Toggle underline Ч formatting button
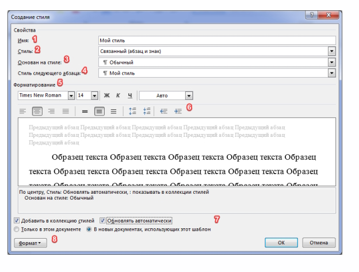359x272 pixels. 130,95
